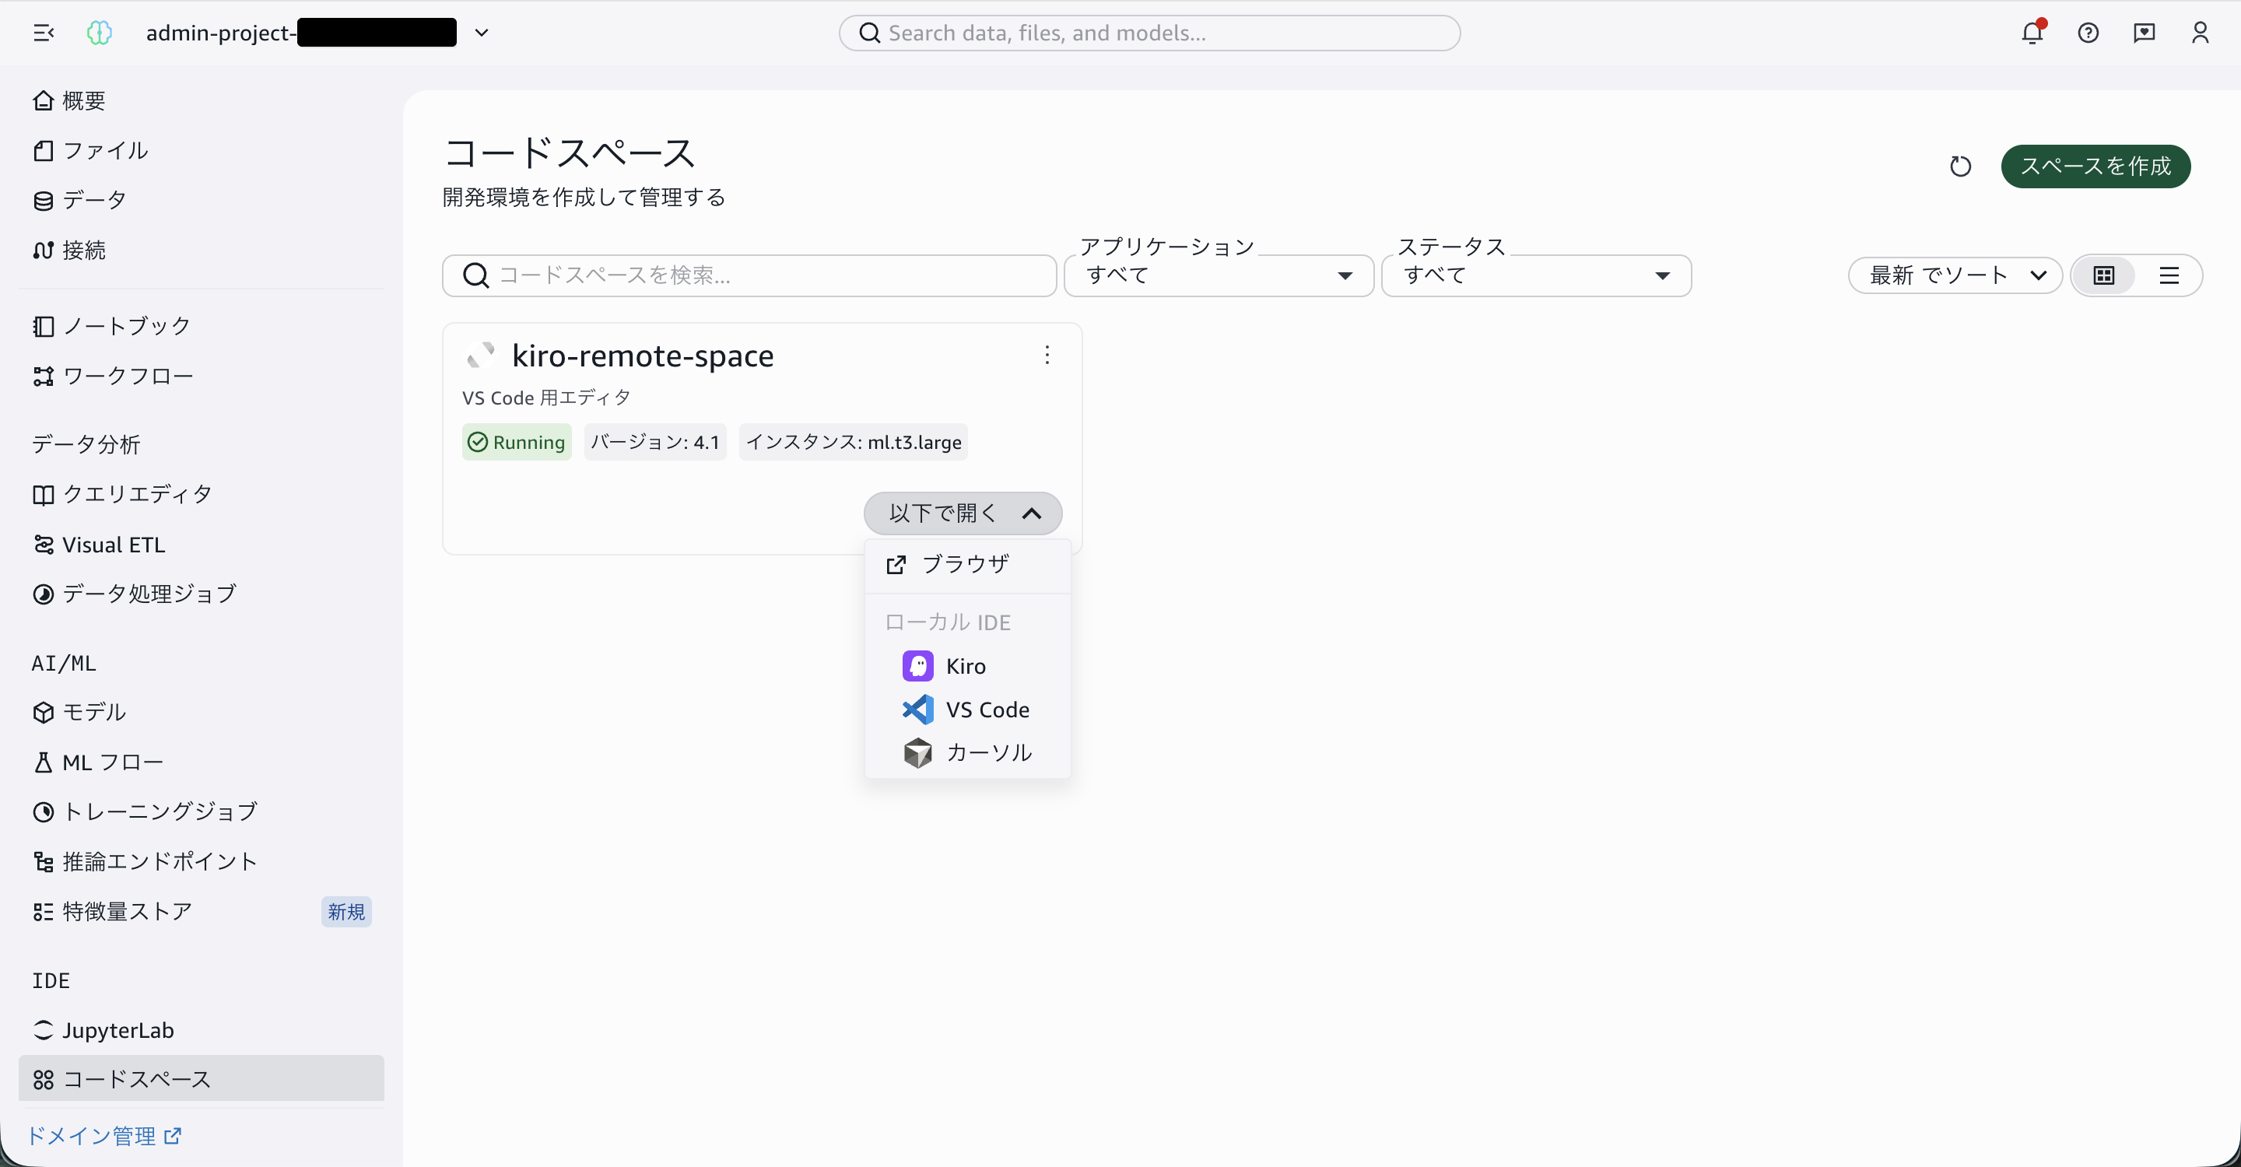The width and height of the screenshot is (2241, 1167).
Task: Click the Cursor (カーソル) cube icon
Action: click(918, 753)
